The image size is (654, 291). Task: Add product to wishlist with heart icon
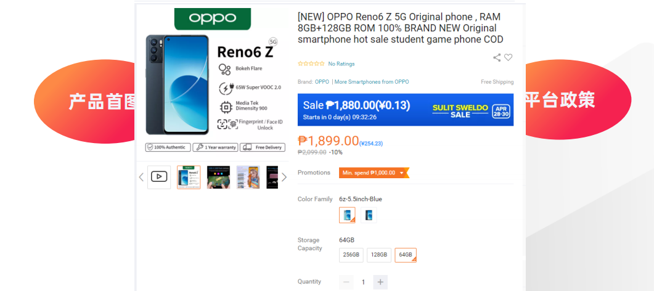click(x=509, y=57)
